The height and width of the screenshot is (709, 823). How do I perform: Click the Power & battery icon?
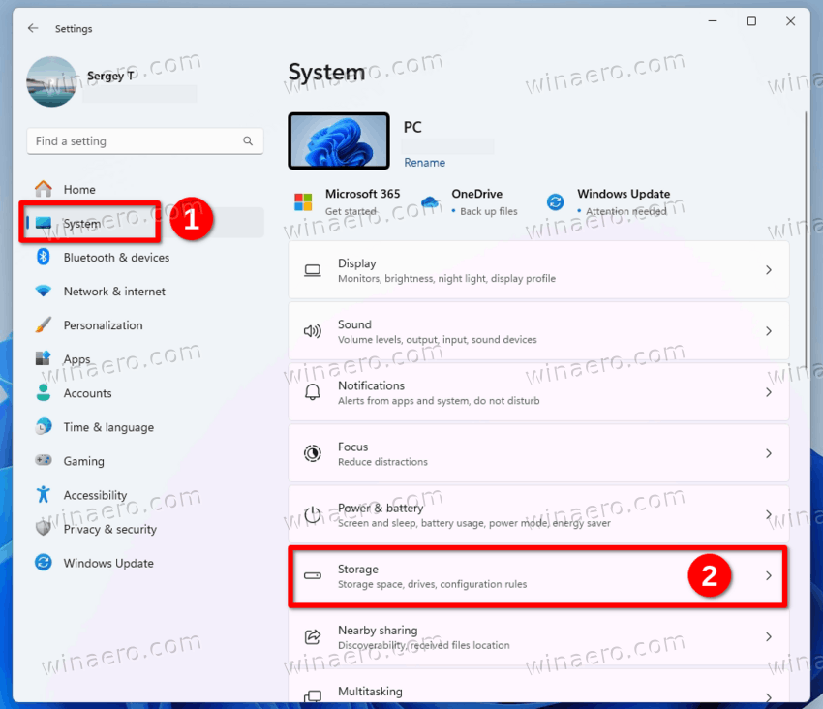click(313, 514)
